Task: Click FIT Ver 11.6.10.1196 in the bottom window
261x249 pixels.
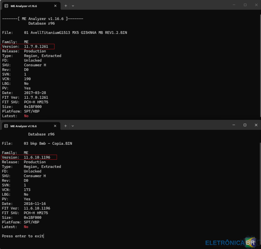Action: point(37,208)
